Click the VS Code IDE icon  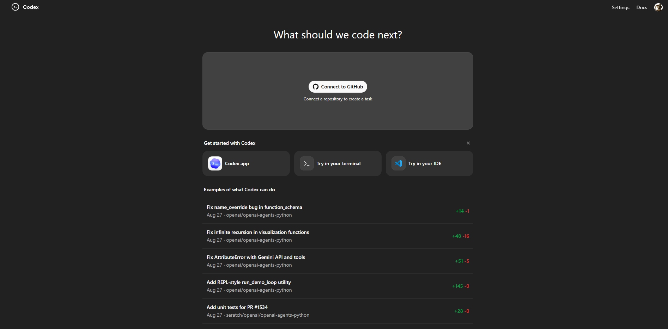coord(399,163)
